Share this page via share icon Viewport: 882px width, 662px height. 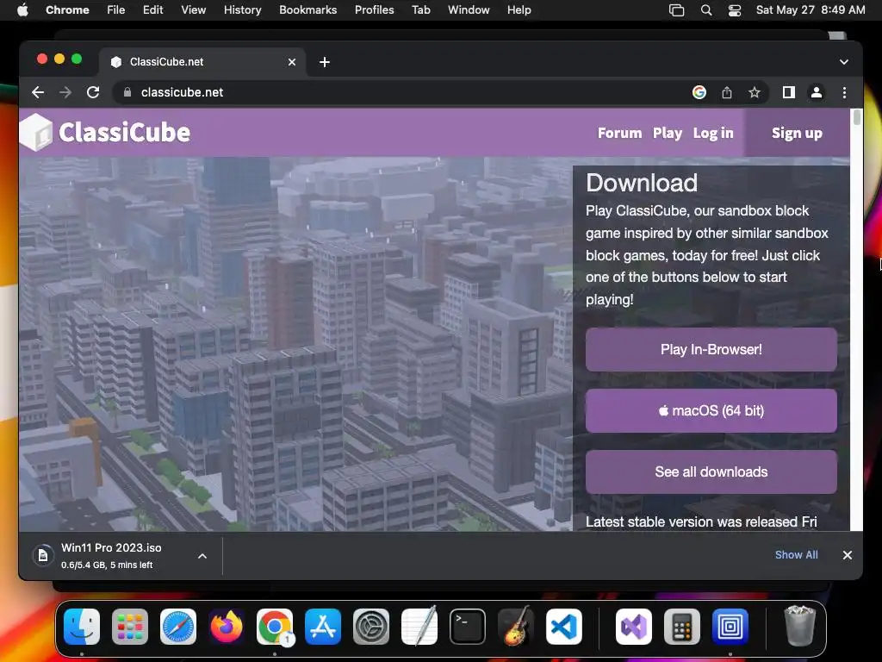click(x=727, y=92)
